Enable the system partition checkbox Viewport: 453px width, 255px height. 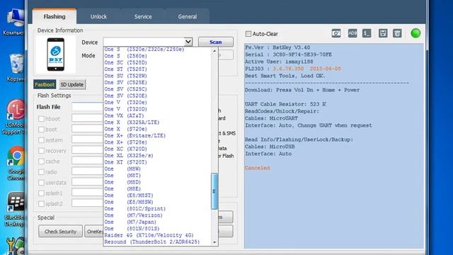tap(41, 140)
